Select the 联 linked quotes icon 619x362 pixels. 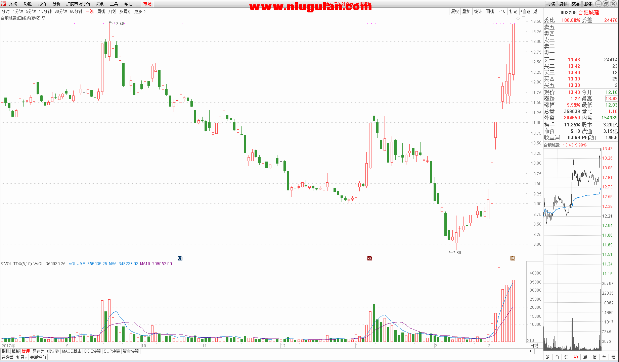click(585, 357)
